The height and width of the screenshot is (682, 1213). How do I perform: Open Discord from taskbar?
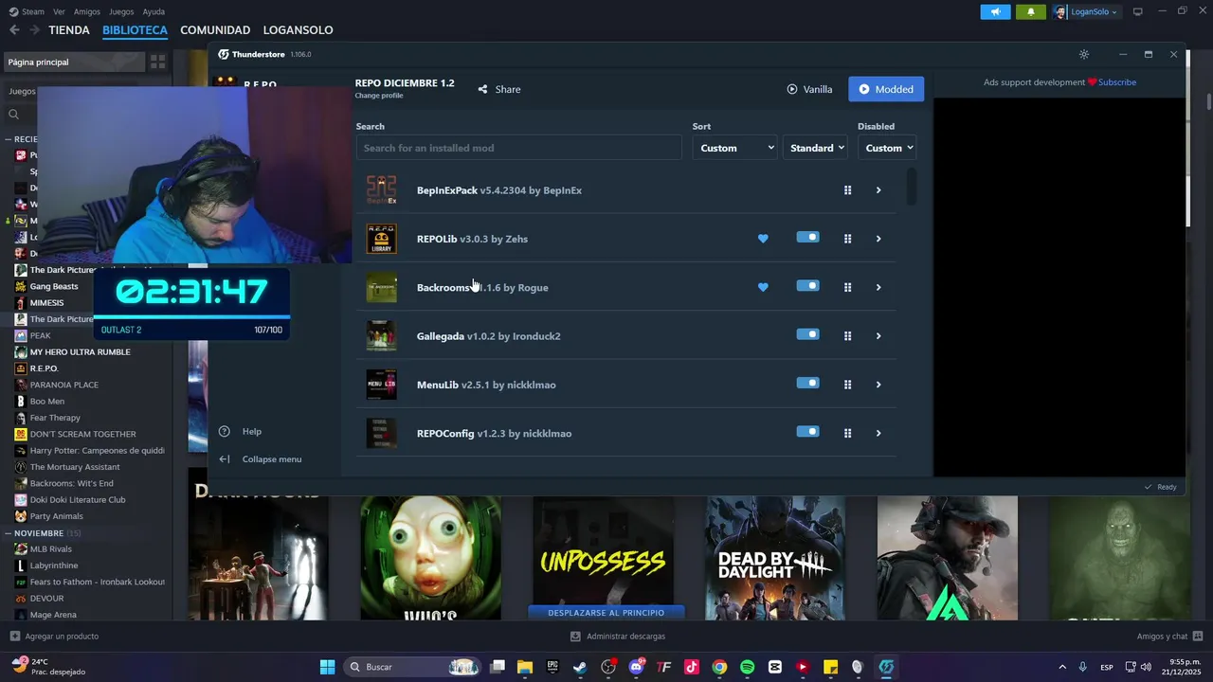point(636,667)
